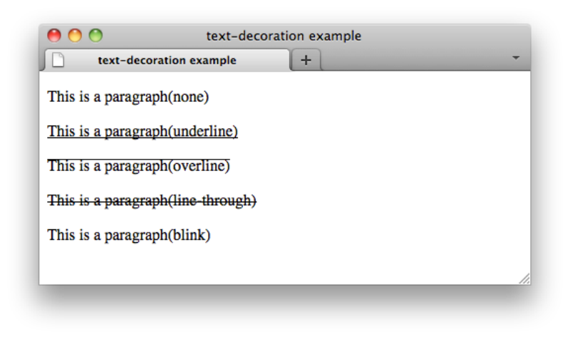Click the resize grip in window corner

point(524,278)
